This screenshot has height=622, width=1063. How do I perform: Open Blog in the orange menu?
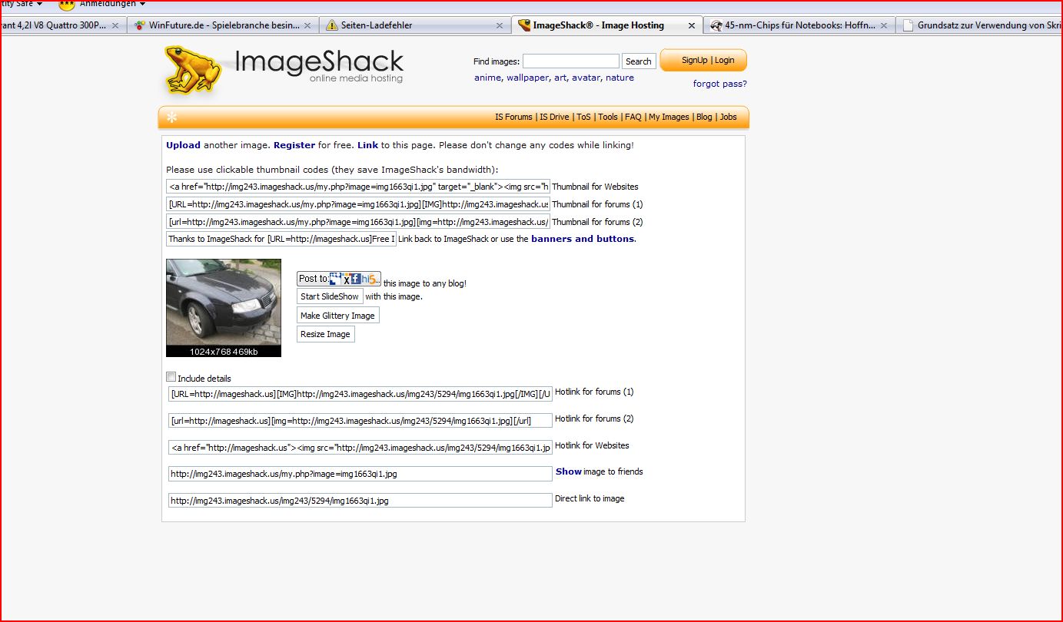point(704,117)
